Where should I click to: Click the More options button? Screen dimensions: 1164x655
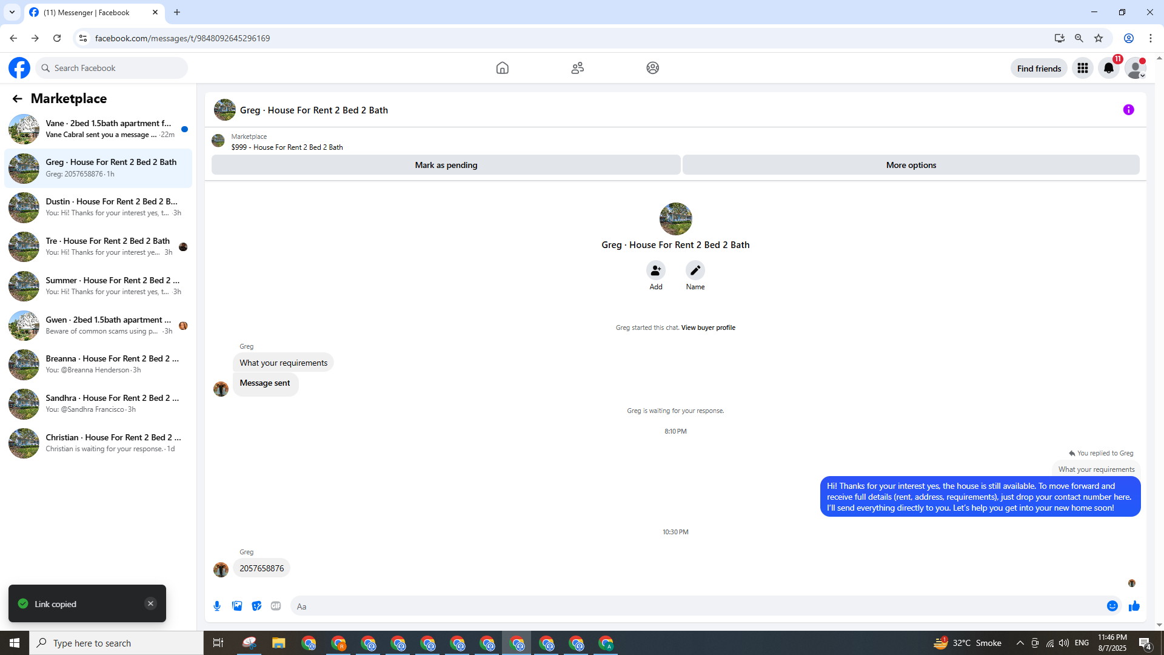point(911,165)
